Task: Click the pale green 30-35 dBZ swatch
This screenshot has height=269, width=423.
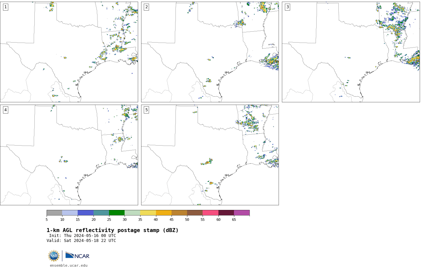Action: [133, 213]
